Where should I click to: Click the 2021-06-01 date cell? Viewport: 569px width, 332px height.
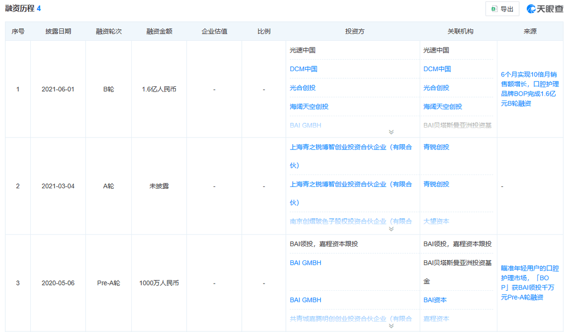coord(58,89)
